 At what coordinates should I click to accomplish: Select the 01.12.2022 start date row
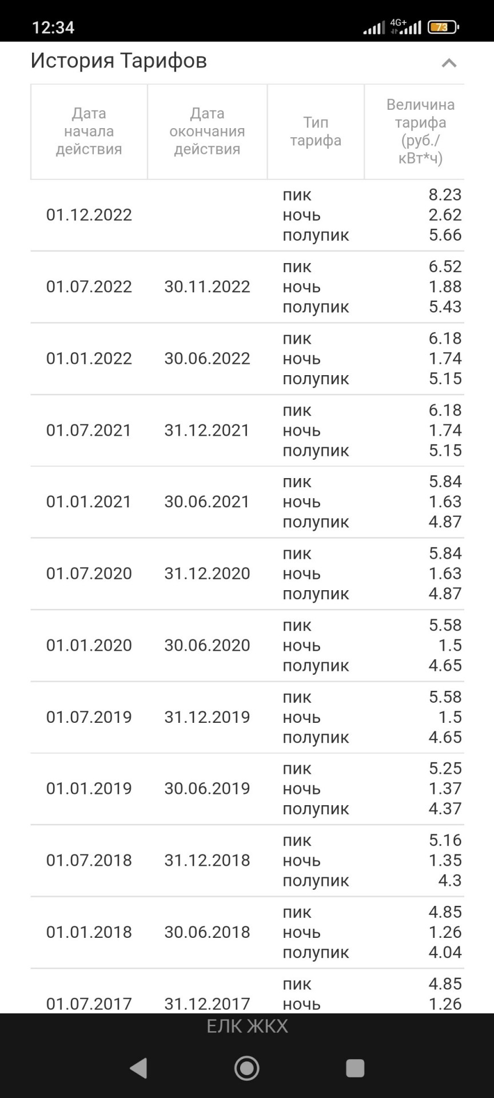point(247,215)
